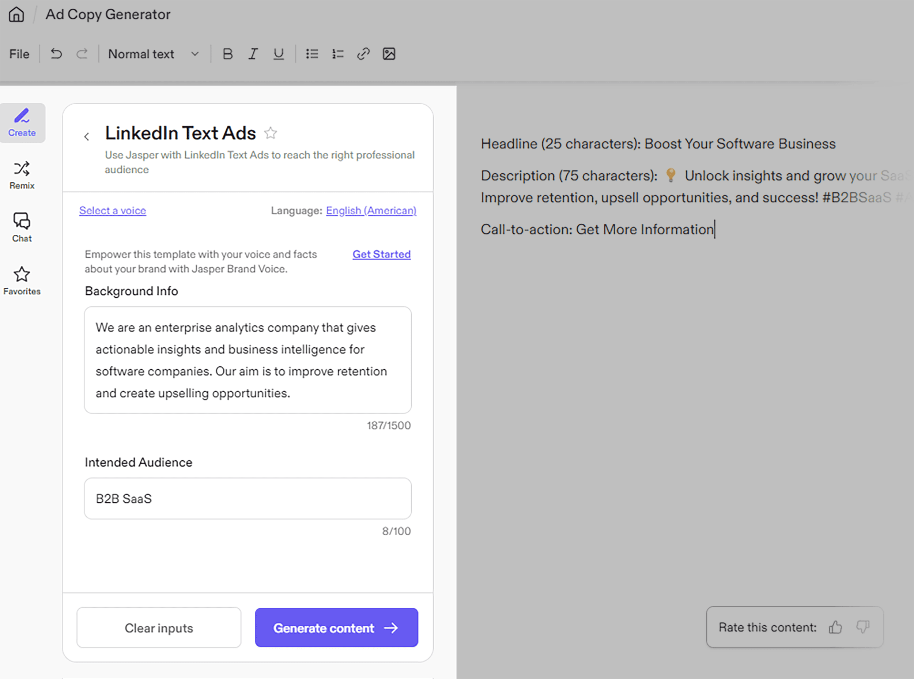Apply underline formatting
This screenshot has width=914, height=679.
tap(278, 53)
